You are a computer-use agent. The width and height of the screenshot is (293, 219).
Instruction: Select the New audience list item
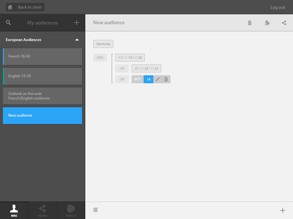point(42,116)
